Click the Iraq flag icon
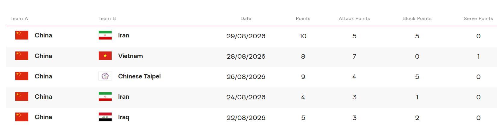This screenshot has width=497, height=129. click(105, 117)
